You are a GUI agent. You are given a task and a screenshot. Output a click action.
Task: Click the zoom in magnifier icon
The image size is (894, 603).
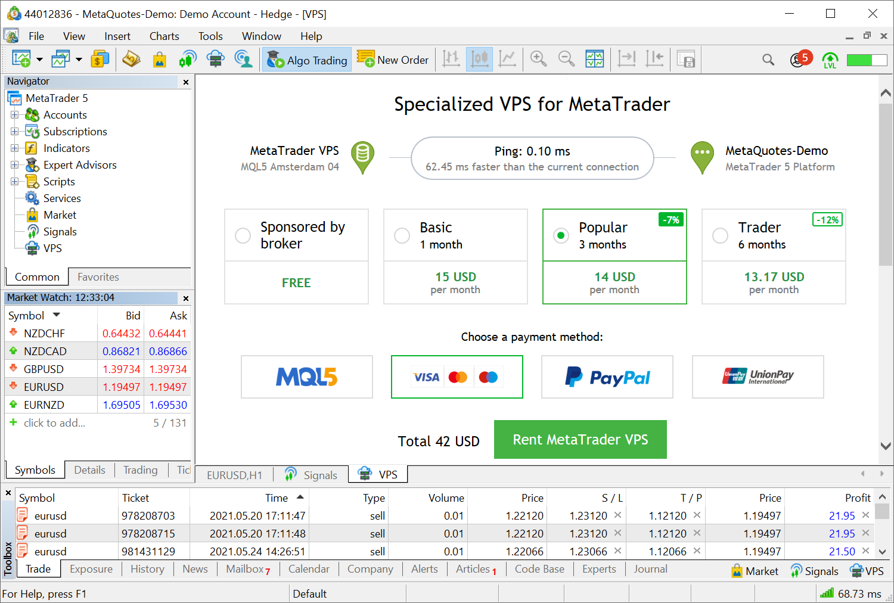(538, 59)
